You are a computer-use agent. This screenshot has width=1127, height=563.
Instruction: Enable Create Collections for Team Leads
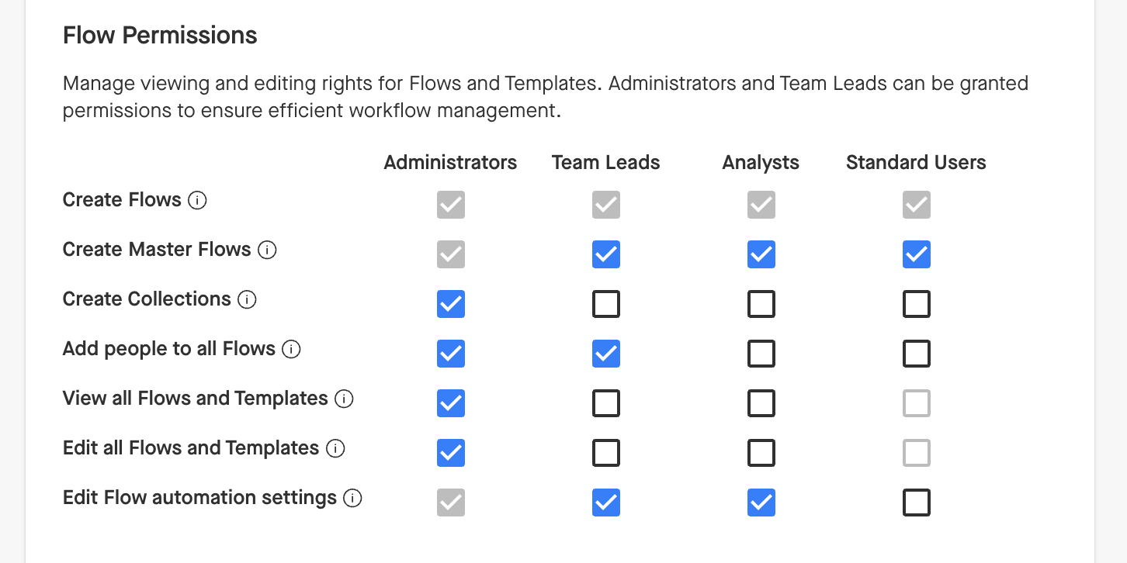coord(606,304)
